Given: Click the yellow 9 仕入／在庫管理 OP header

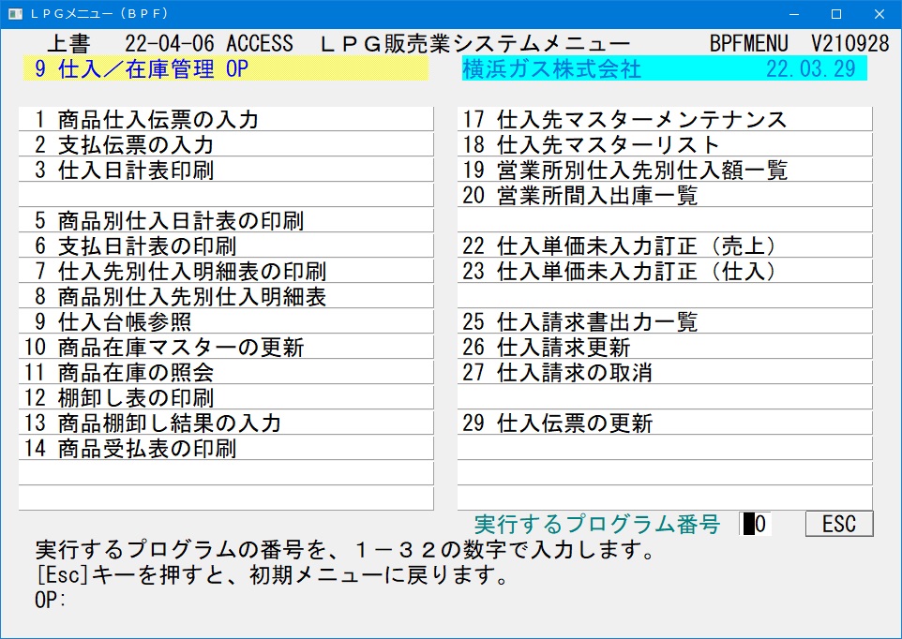Looking at the screenshot, I should [x=225, y=68].
